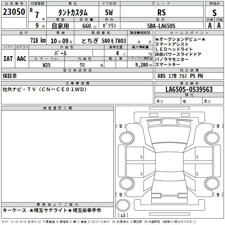This screenshot has width=225, height=225.
Task: Click the lower-left rear wheel in car diagram
Action: click(127, 183)
